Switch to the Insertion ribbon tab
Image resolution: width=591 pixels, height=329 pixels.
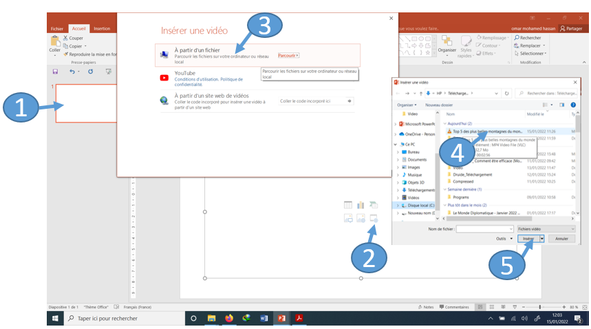pyautogui.click(x=102, y=29)
